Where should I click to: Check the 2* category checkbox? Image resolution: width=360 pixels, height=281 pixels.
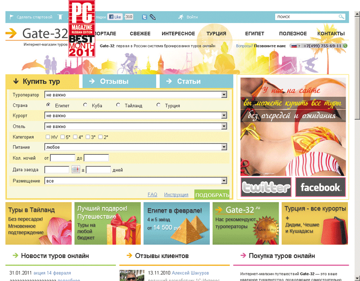[100, 137]
